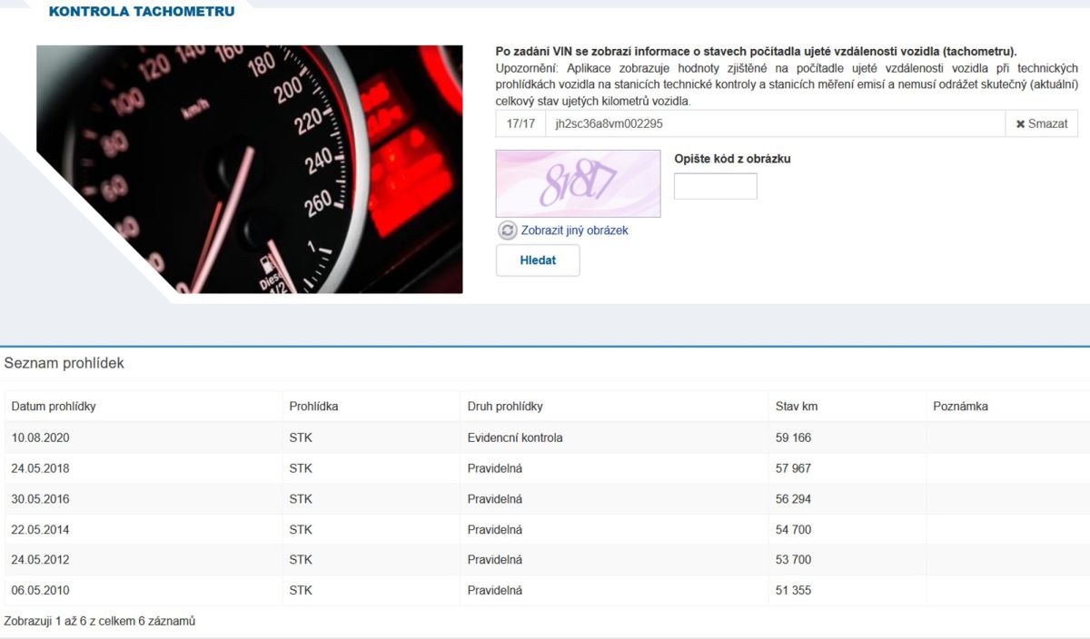This screenshot has width=1090, height=639.
Task: Select the 30.05.2016 inspection row
Action: 41,499
